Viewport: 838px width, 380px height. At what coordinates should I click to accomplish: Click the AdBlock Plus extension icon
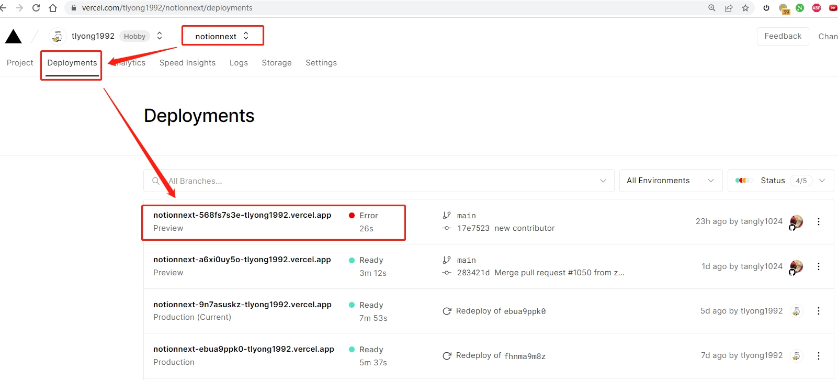(817, 8)
